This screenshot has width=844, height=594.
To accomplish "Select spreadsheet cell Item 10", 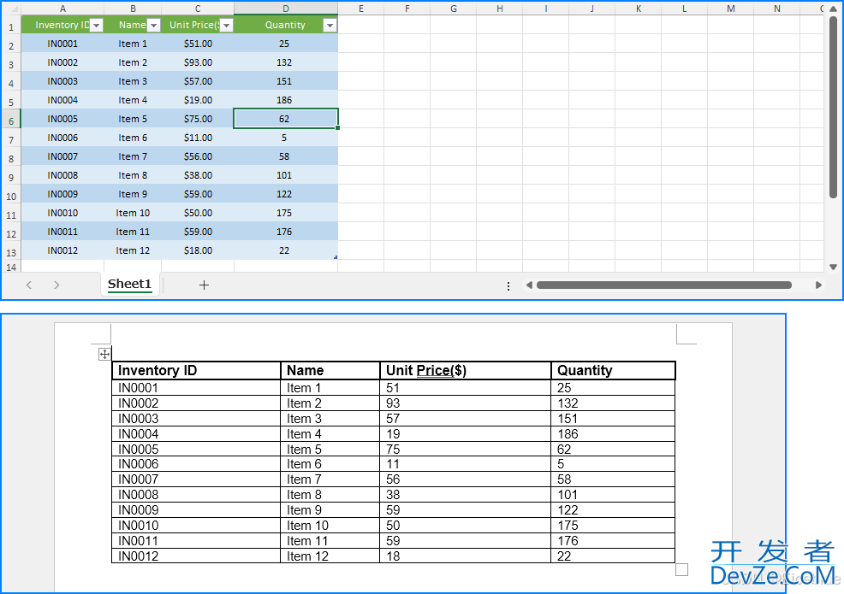I will point(133,213).
